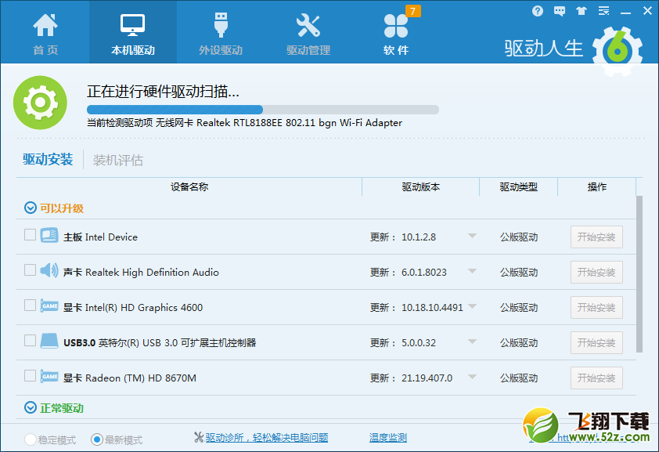Viewport: 659px width, 452px height.
Task: Click the green scanning gear icon
Action: click(40, 103)
